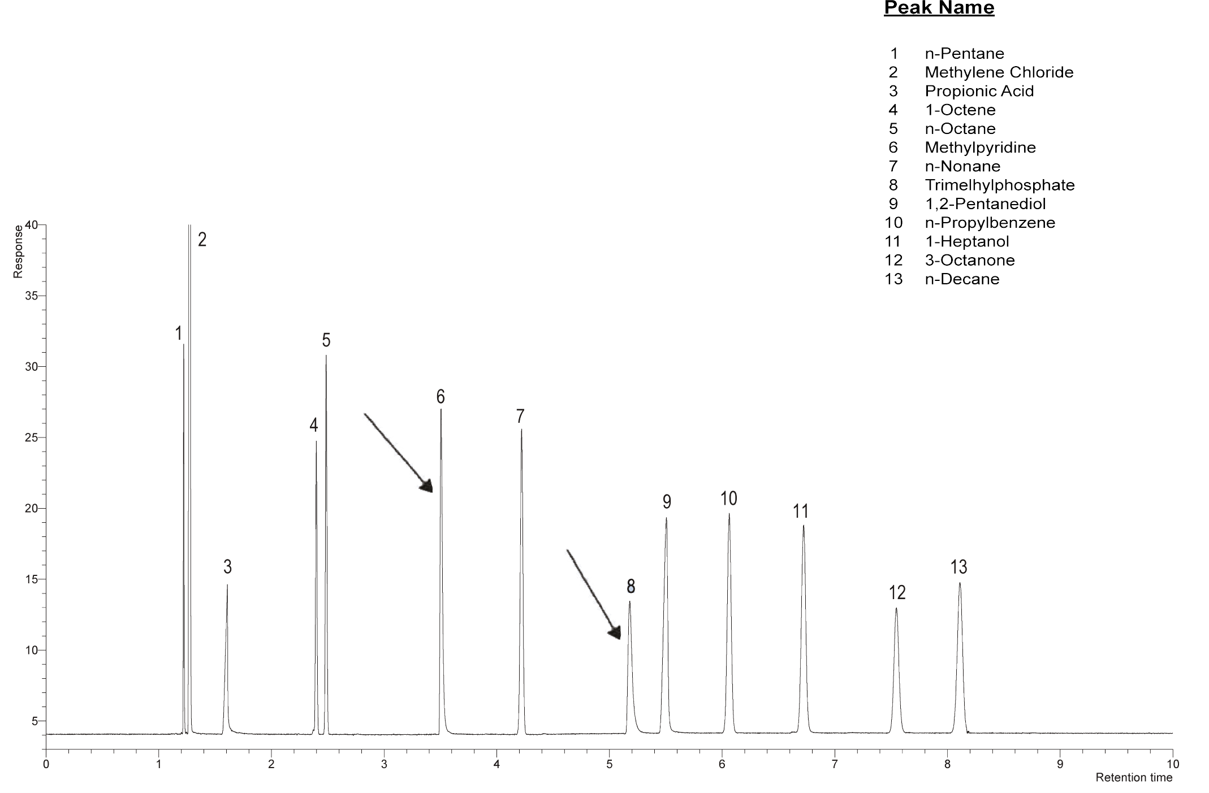Click the 10 tick on retention axis
Image resolution: width=1209 pixels, height=793 pixels.
[x=1172, y=765]
